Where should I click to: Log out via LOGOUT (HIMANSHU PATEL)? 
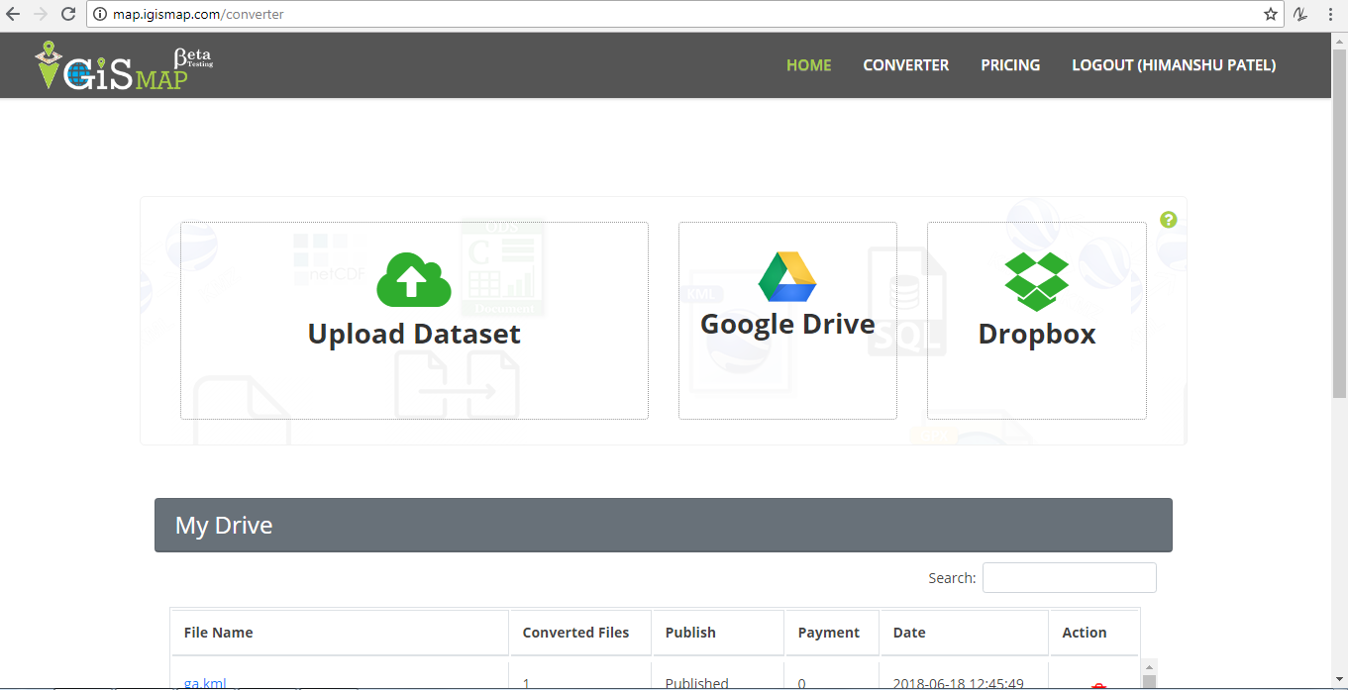1174,65
